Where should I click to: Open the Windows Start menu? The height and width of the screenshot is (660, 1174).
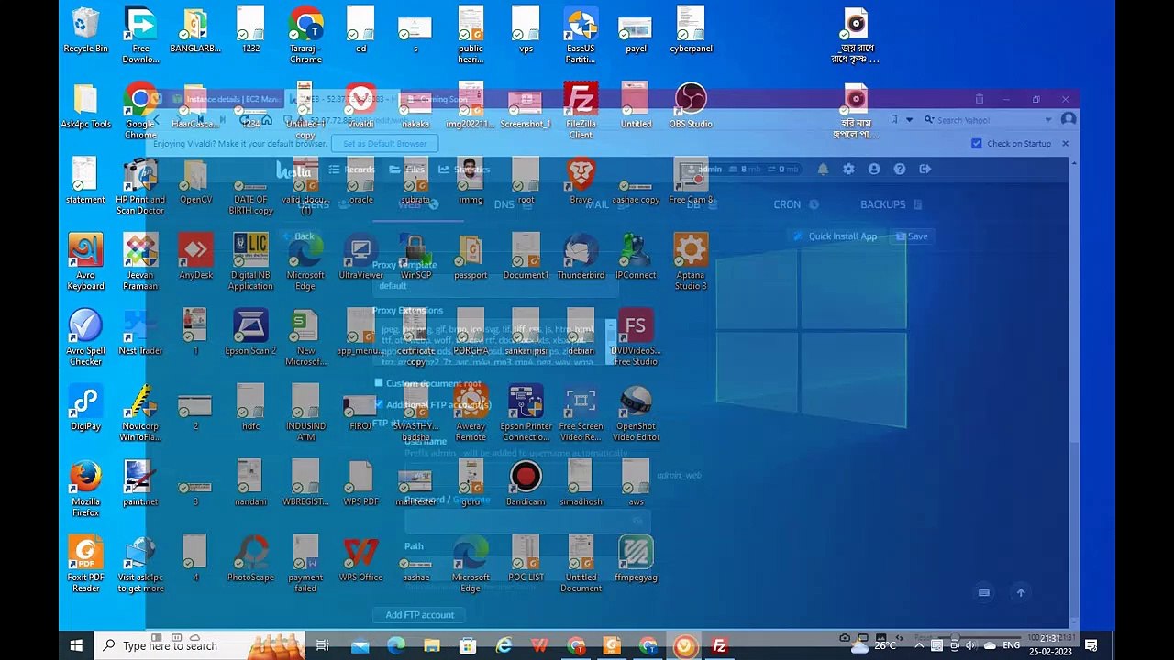(76, 645)
